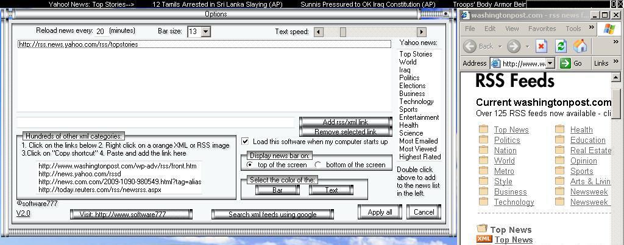Click the Sunnis Pressured headline in ticker
Viewport: 624px width, 245px height.
click(x=367, y=4)
